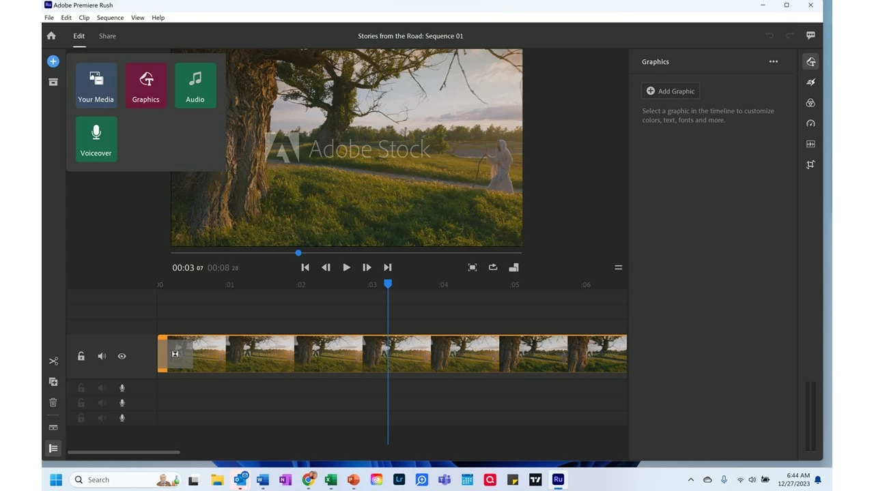Image resolution: width=874 pixels, height=491 pixels.
Task: Jump to the end of the sequence
Action: click(388, 267)
